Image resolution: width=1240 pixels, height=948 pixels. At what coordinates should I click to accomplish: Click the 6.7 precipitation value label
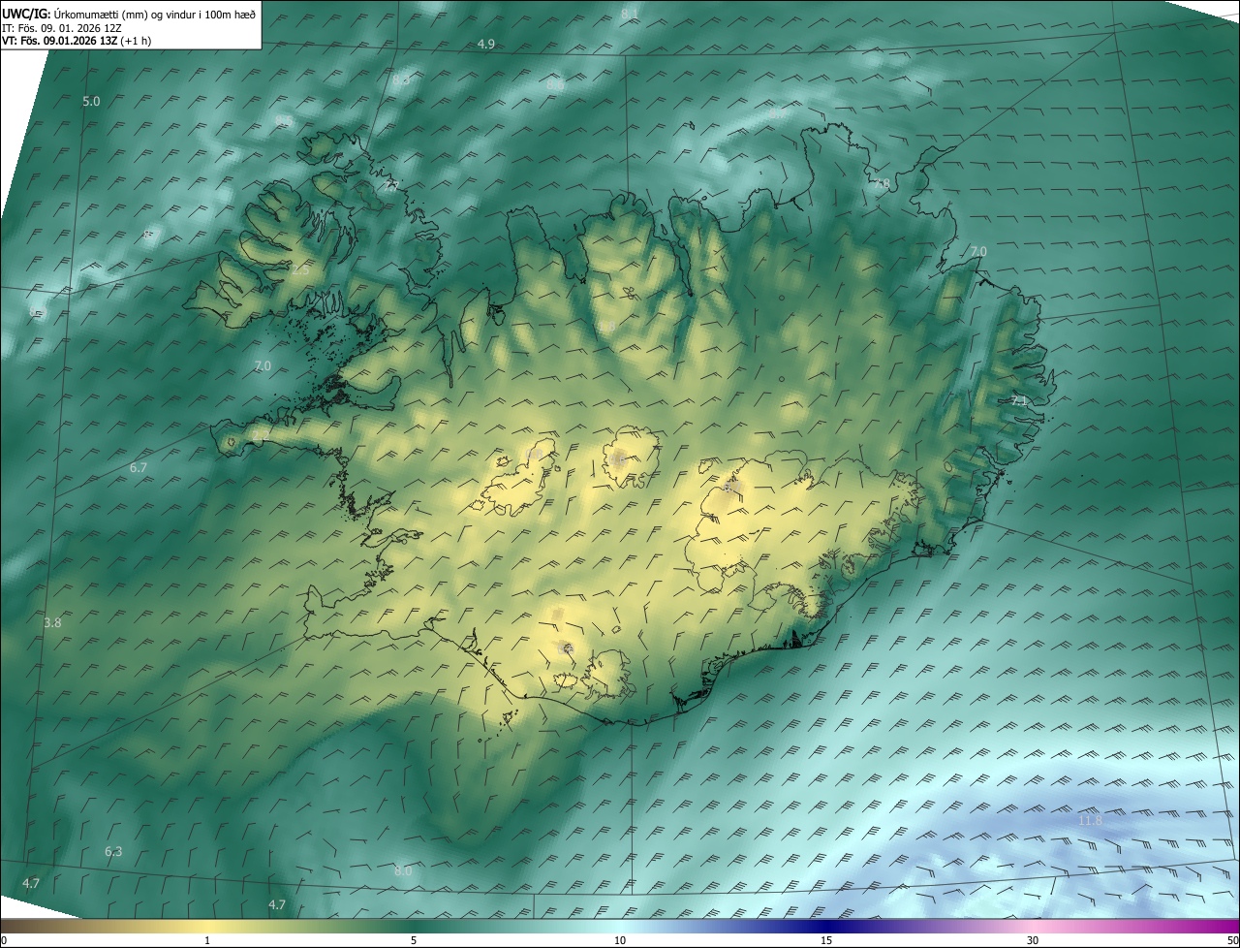point(139,467)
